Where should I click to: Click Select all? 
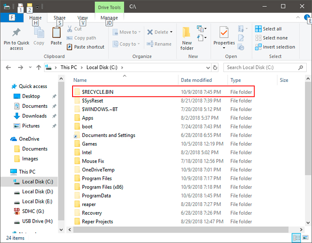[268, 29]
